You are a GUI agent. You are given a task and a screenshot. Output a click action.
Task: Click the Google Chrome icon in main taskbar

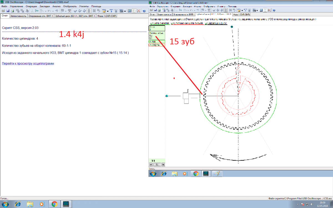tap(54, 204)
